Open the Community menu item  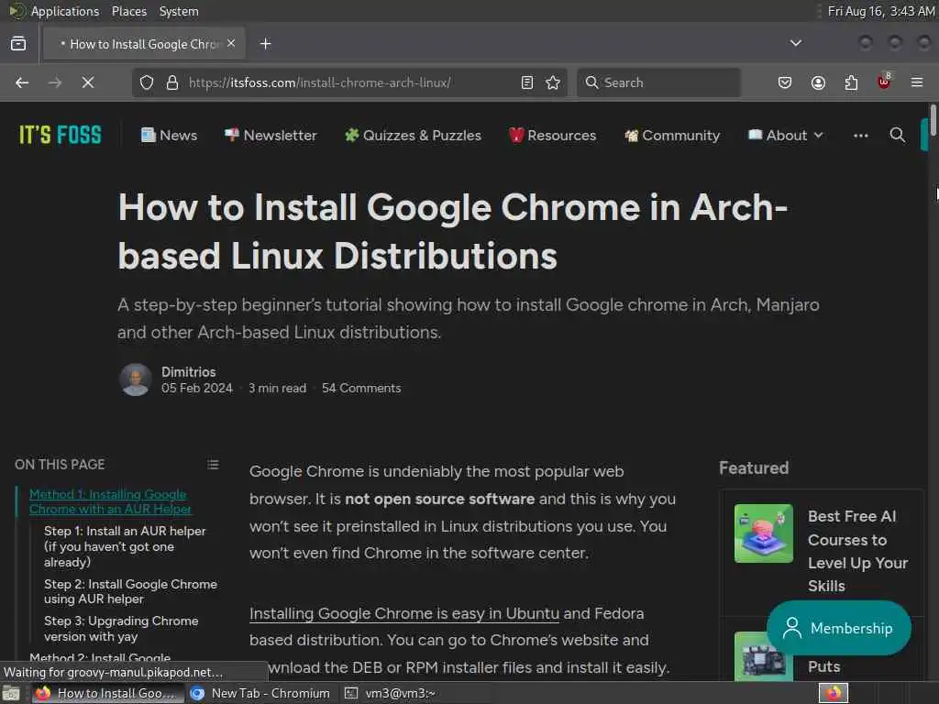(x=672, y=136)
